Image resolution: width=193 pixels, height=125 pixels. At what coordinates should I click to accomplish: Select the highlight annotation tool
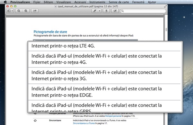pos(95,11)
